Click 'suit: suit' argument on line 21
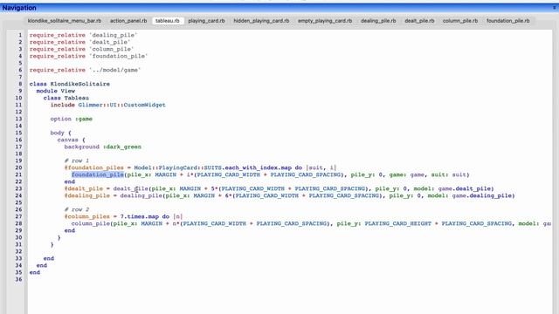The height and width of the screenshot is (314, 559). click(x=448, y=174)
